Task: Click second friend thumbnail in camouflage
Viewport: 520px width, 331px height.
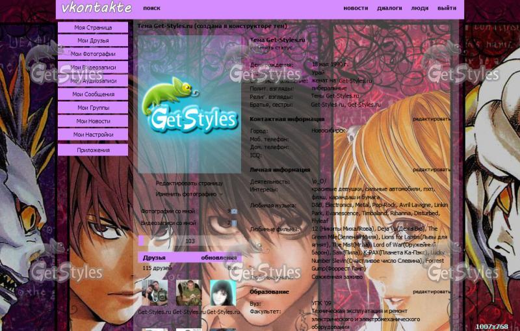Action: click(188, 293)
